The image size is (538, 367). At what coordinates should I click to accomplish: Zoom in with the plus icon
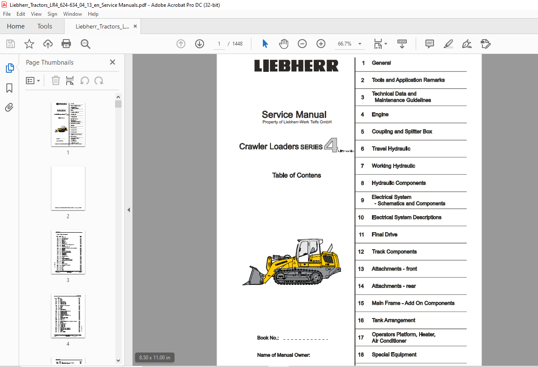(321, 44)
